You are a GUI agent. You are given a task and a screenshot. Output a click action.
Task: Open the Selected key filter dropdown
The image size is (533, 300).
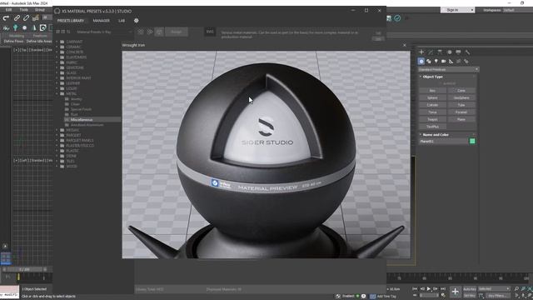coord(494,289)
